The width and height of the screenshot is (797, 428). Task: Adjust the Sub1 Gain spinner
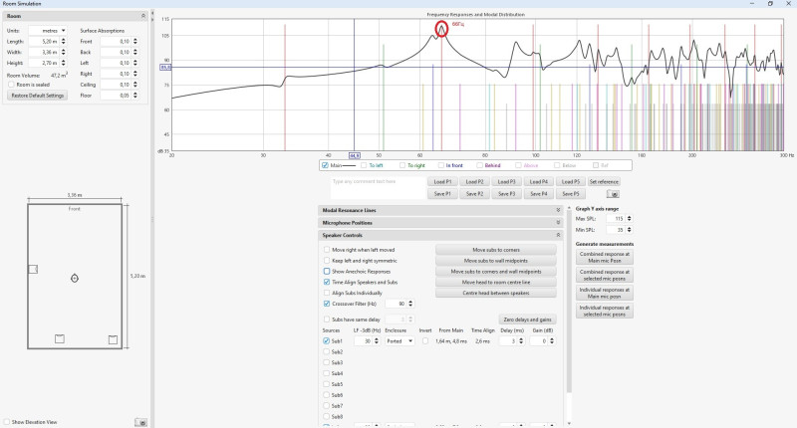[x=552, y=341]
